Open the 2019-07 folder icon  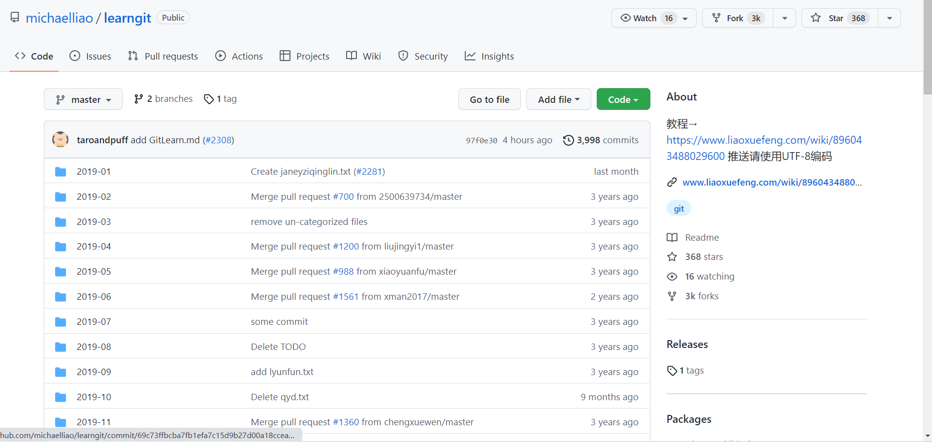point(61,322)
